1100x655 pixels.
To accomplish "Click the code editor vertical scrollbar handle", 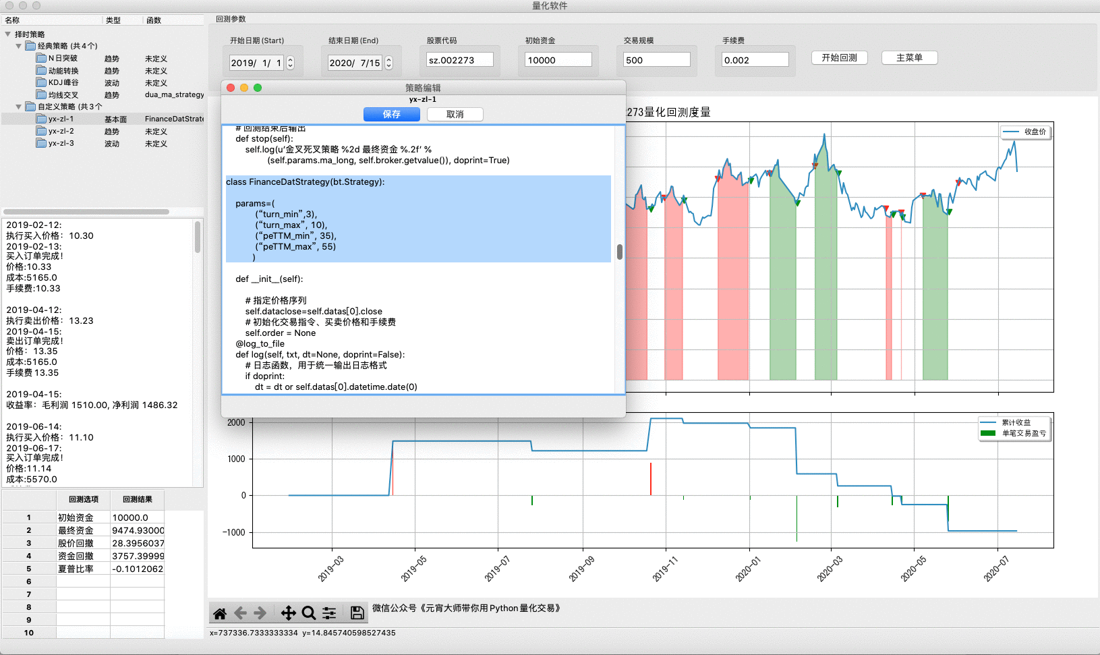I will click(620, 252).
